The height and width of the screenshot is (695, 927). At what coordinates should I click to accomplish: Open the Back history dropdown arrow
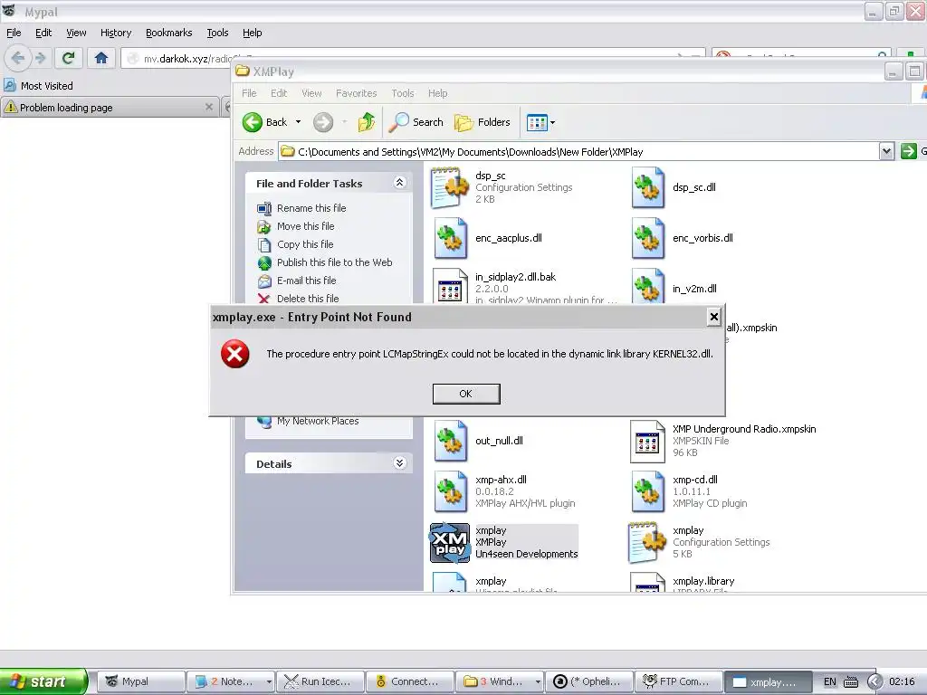point(298,122)
